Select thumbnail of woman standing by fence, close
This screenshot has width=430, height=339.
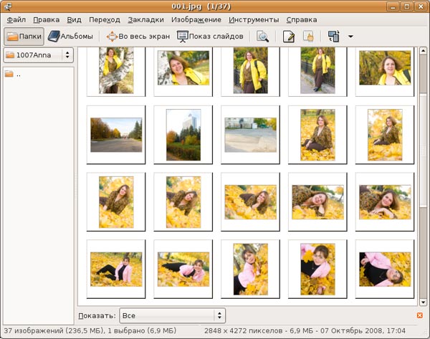tap(250, 71)
